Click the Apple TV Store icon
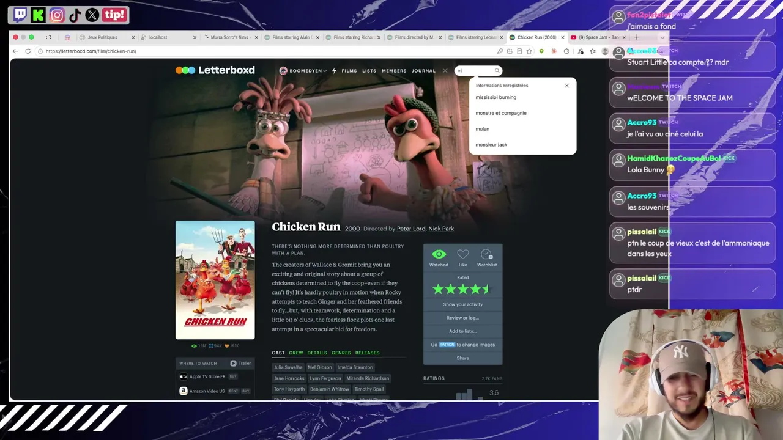Viewport: 783px width, 440px height. [x=183, y=376]
